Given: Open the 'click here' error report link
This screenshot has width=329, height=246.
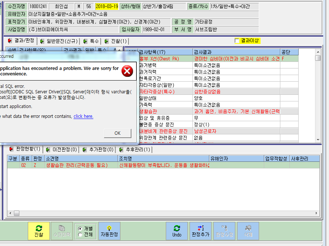Looking at the screenshot, I should coord(83,116).
